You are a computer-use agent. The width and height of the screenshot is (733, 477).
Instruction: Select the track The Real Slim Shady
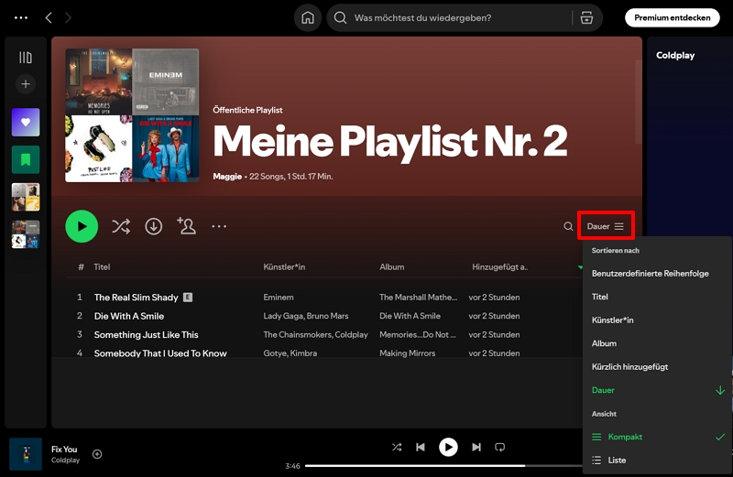tap(136, 298)
